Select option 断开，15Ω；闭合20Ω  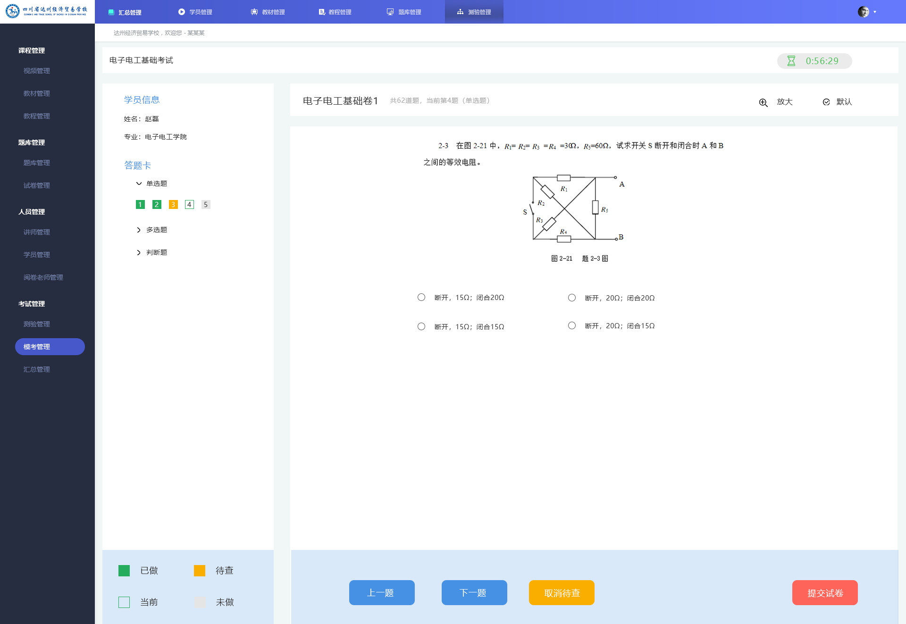[x=421, y=297]
